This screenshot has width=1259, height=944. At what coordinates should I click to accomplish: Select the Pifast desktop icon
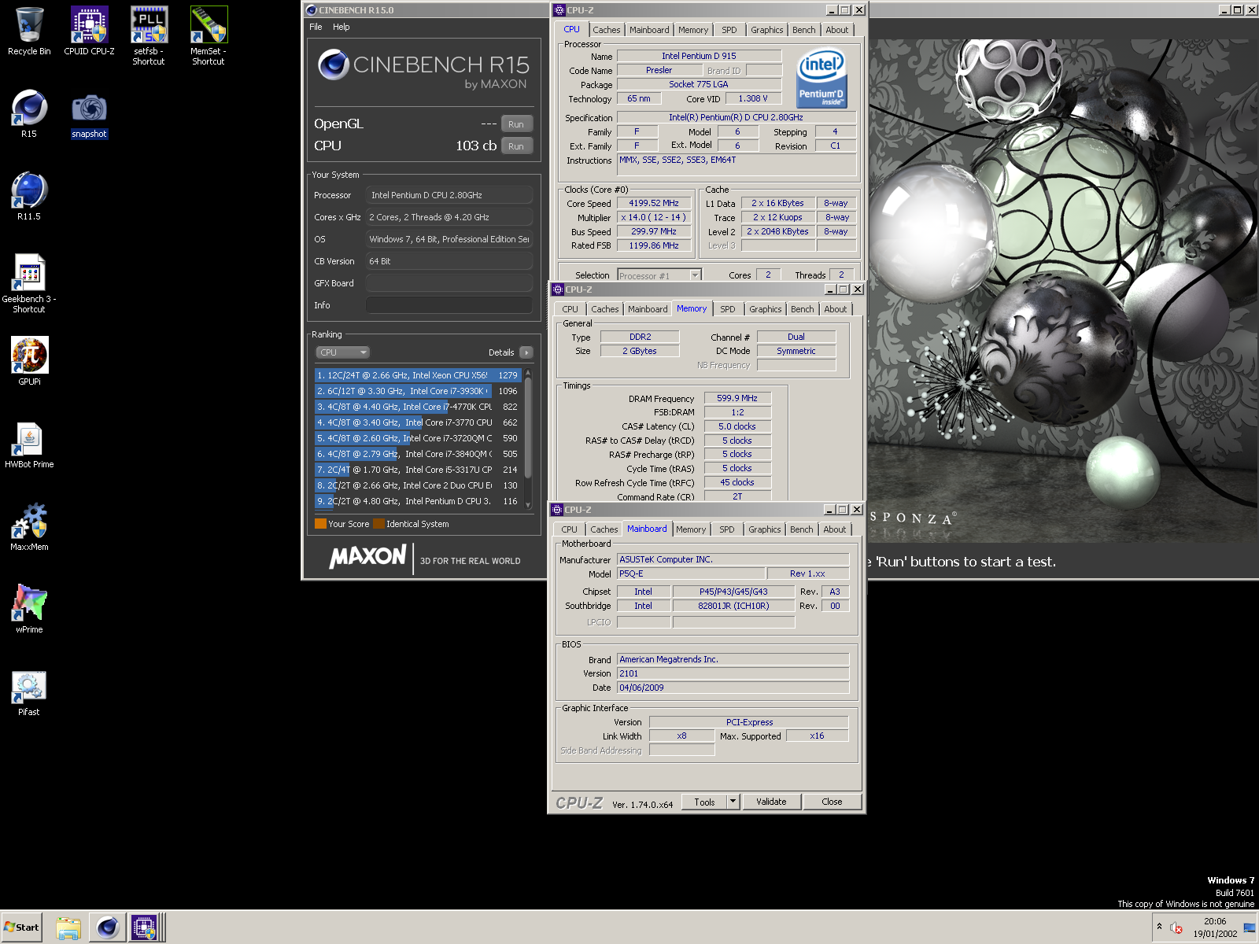(29, 692)
